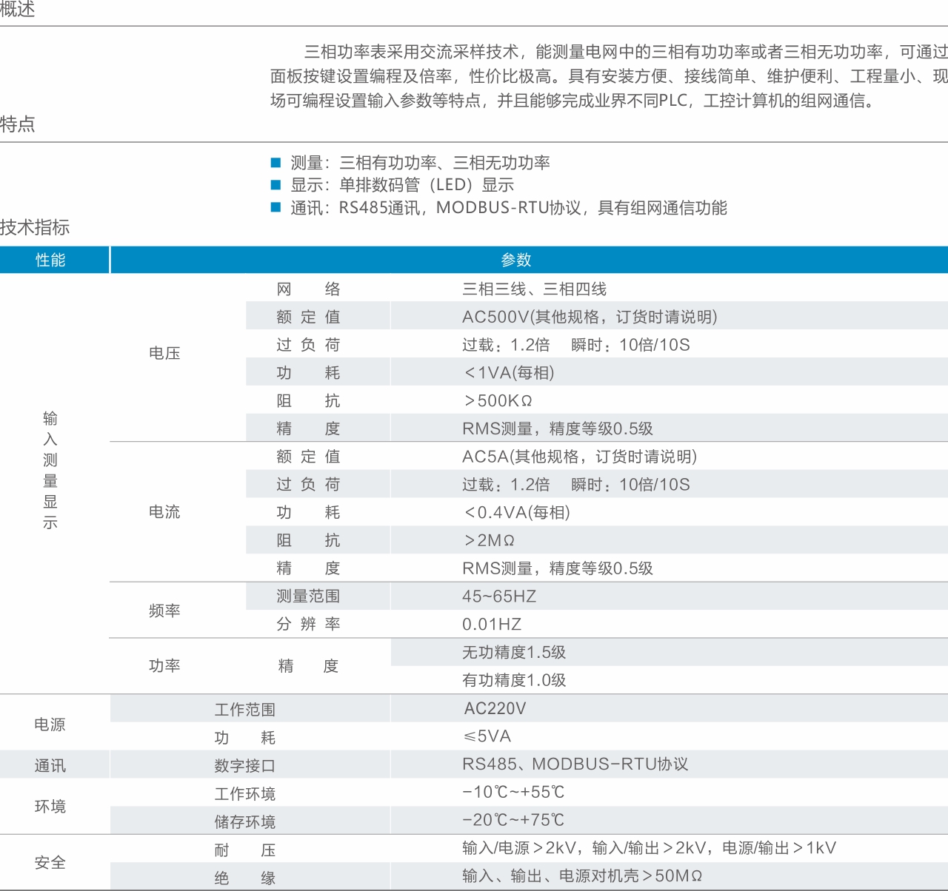
Task: Click the value >2MΩ
Action: pos(489,541)
